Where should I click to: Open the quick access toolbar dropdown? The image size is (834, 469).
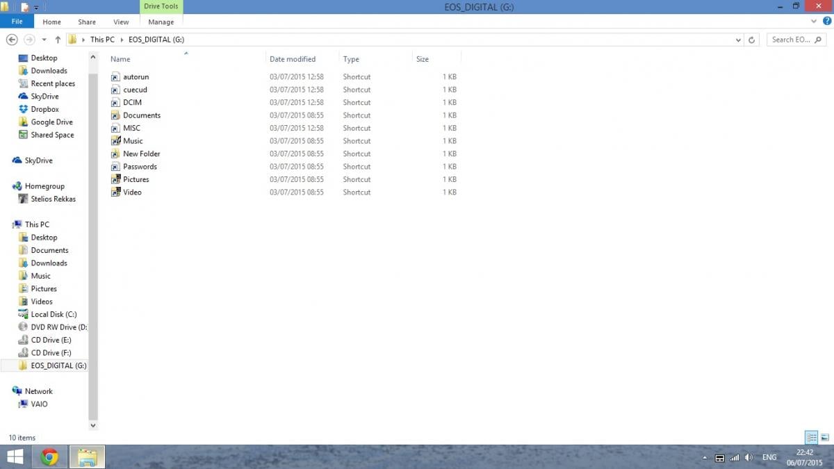37,7
